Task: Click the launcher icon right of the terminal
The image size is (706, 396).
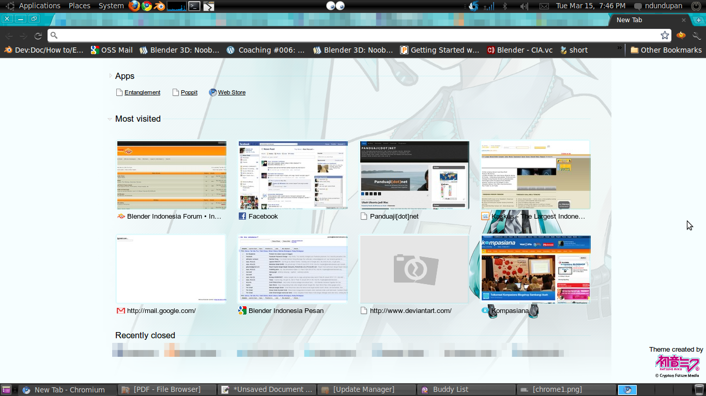Action: [x=208, y=6]
